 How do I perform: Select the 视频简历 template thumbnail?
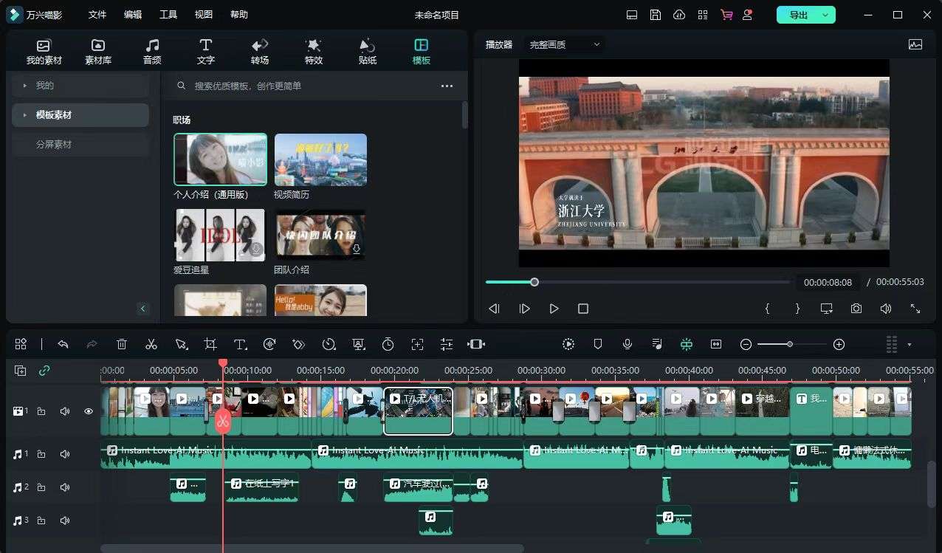click(320, 159)
